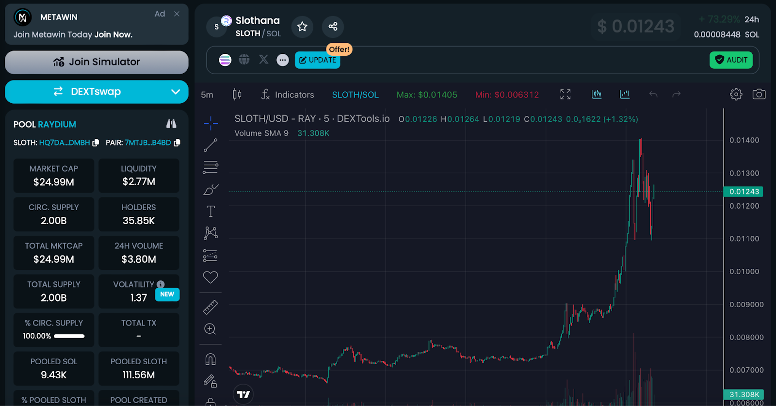Screen dimensions: 776x406
Task: Select the Text annotation tool
Action: (210, 211)
